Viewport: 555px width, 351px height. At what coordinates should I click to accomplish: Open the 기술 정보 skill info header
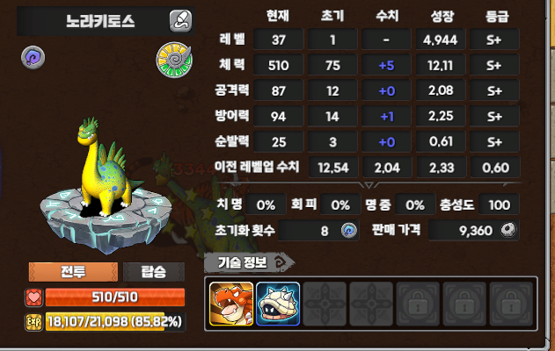(249, 262)
